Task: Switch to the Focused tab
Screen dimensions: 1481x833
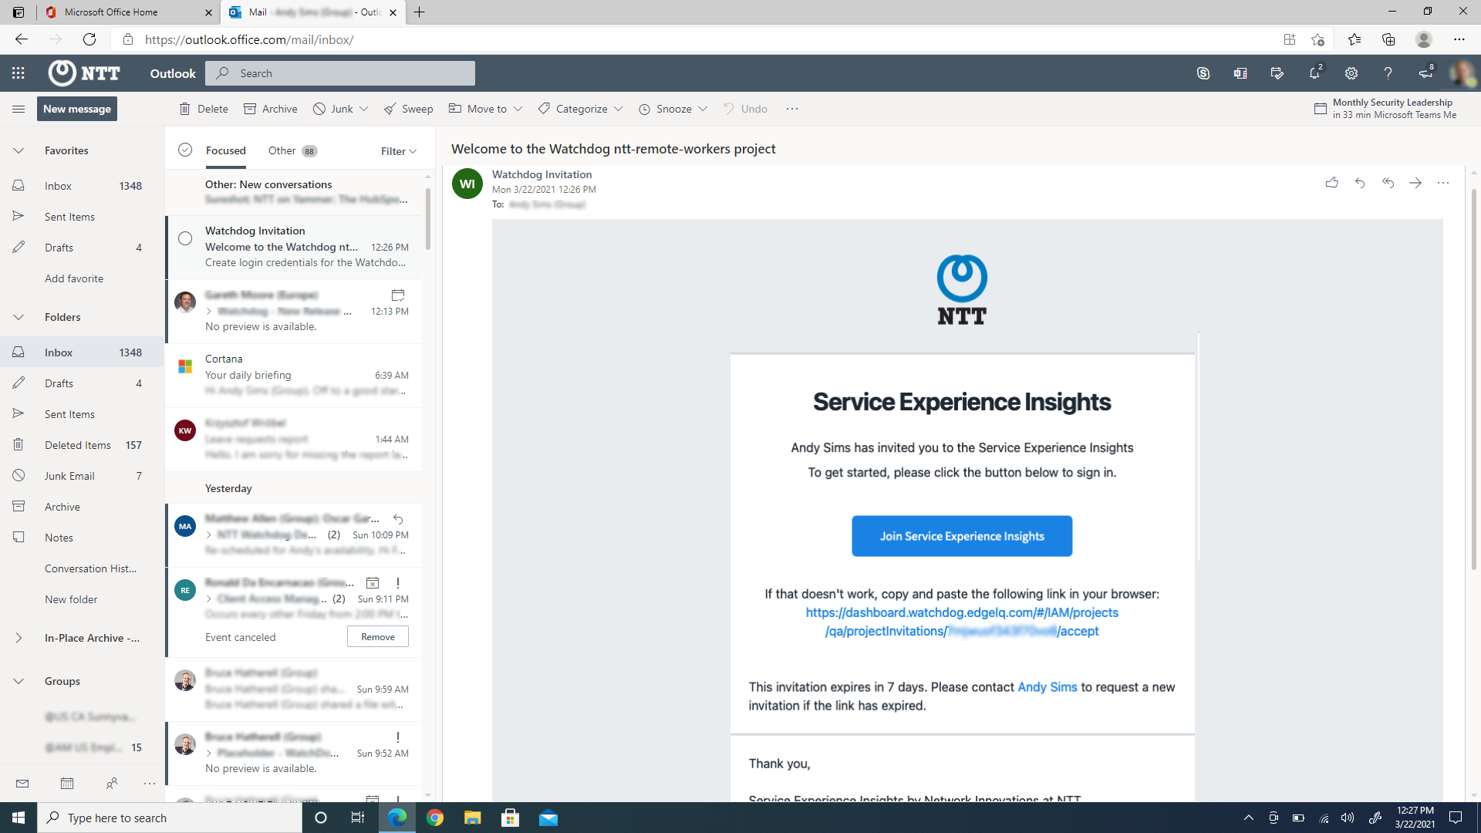Action: 226,150
